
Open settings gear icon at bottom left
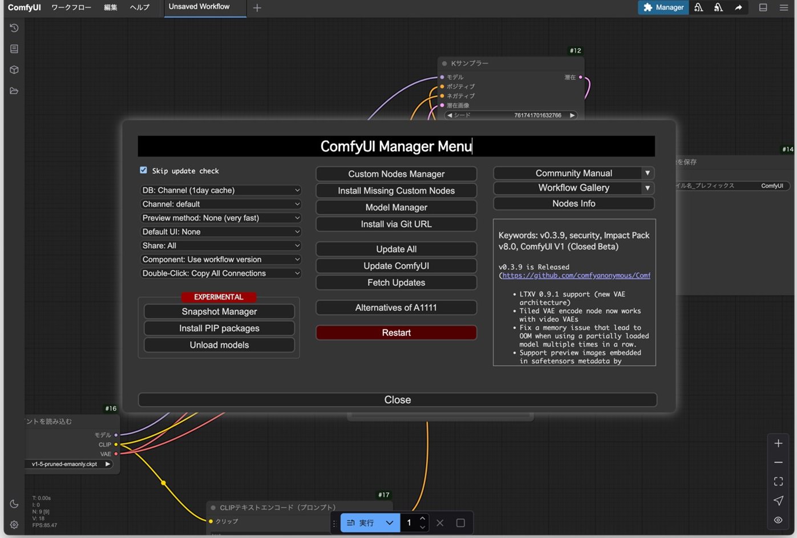click(14, 524)
